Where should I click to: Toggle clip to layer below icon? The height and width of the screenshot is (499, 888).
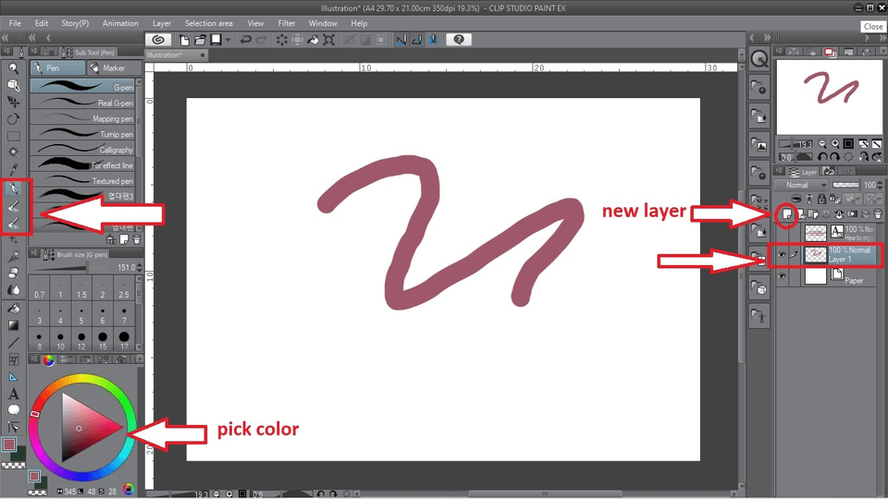(x=796, y=199)
